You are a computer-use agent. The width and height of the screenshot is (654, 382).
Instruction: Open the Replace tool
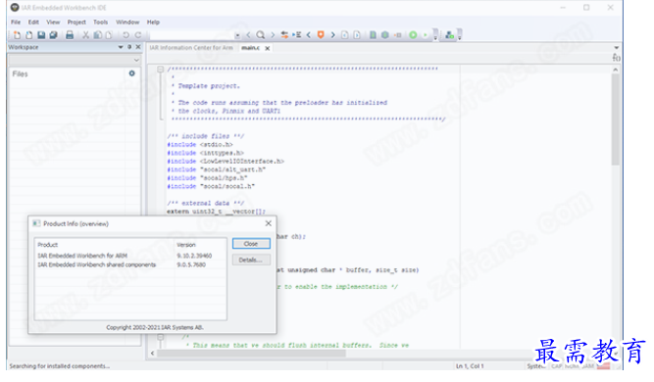click(284, 35)
